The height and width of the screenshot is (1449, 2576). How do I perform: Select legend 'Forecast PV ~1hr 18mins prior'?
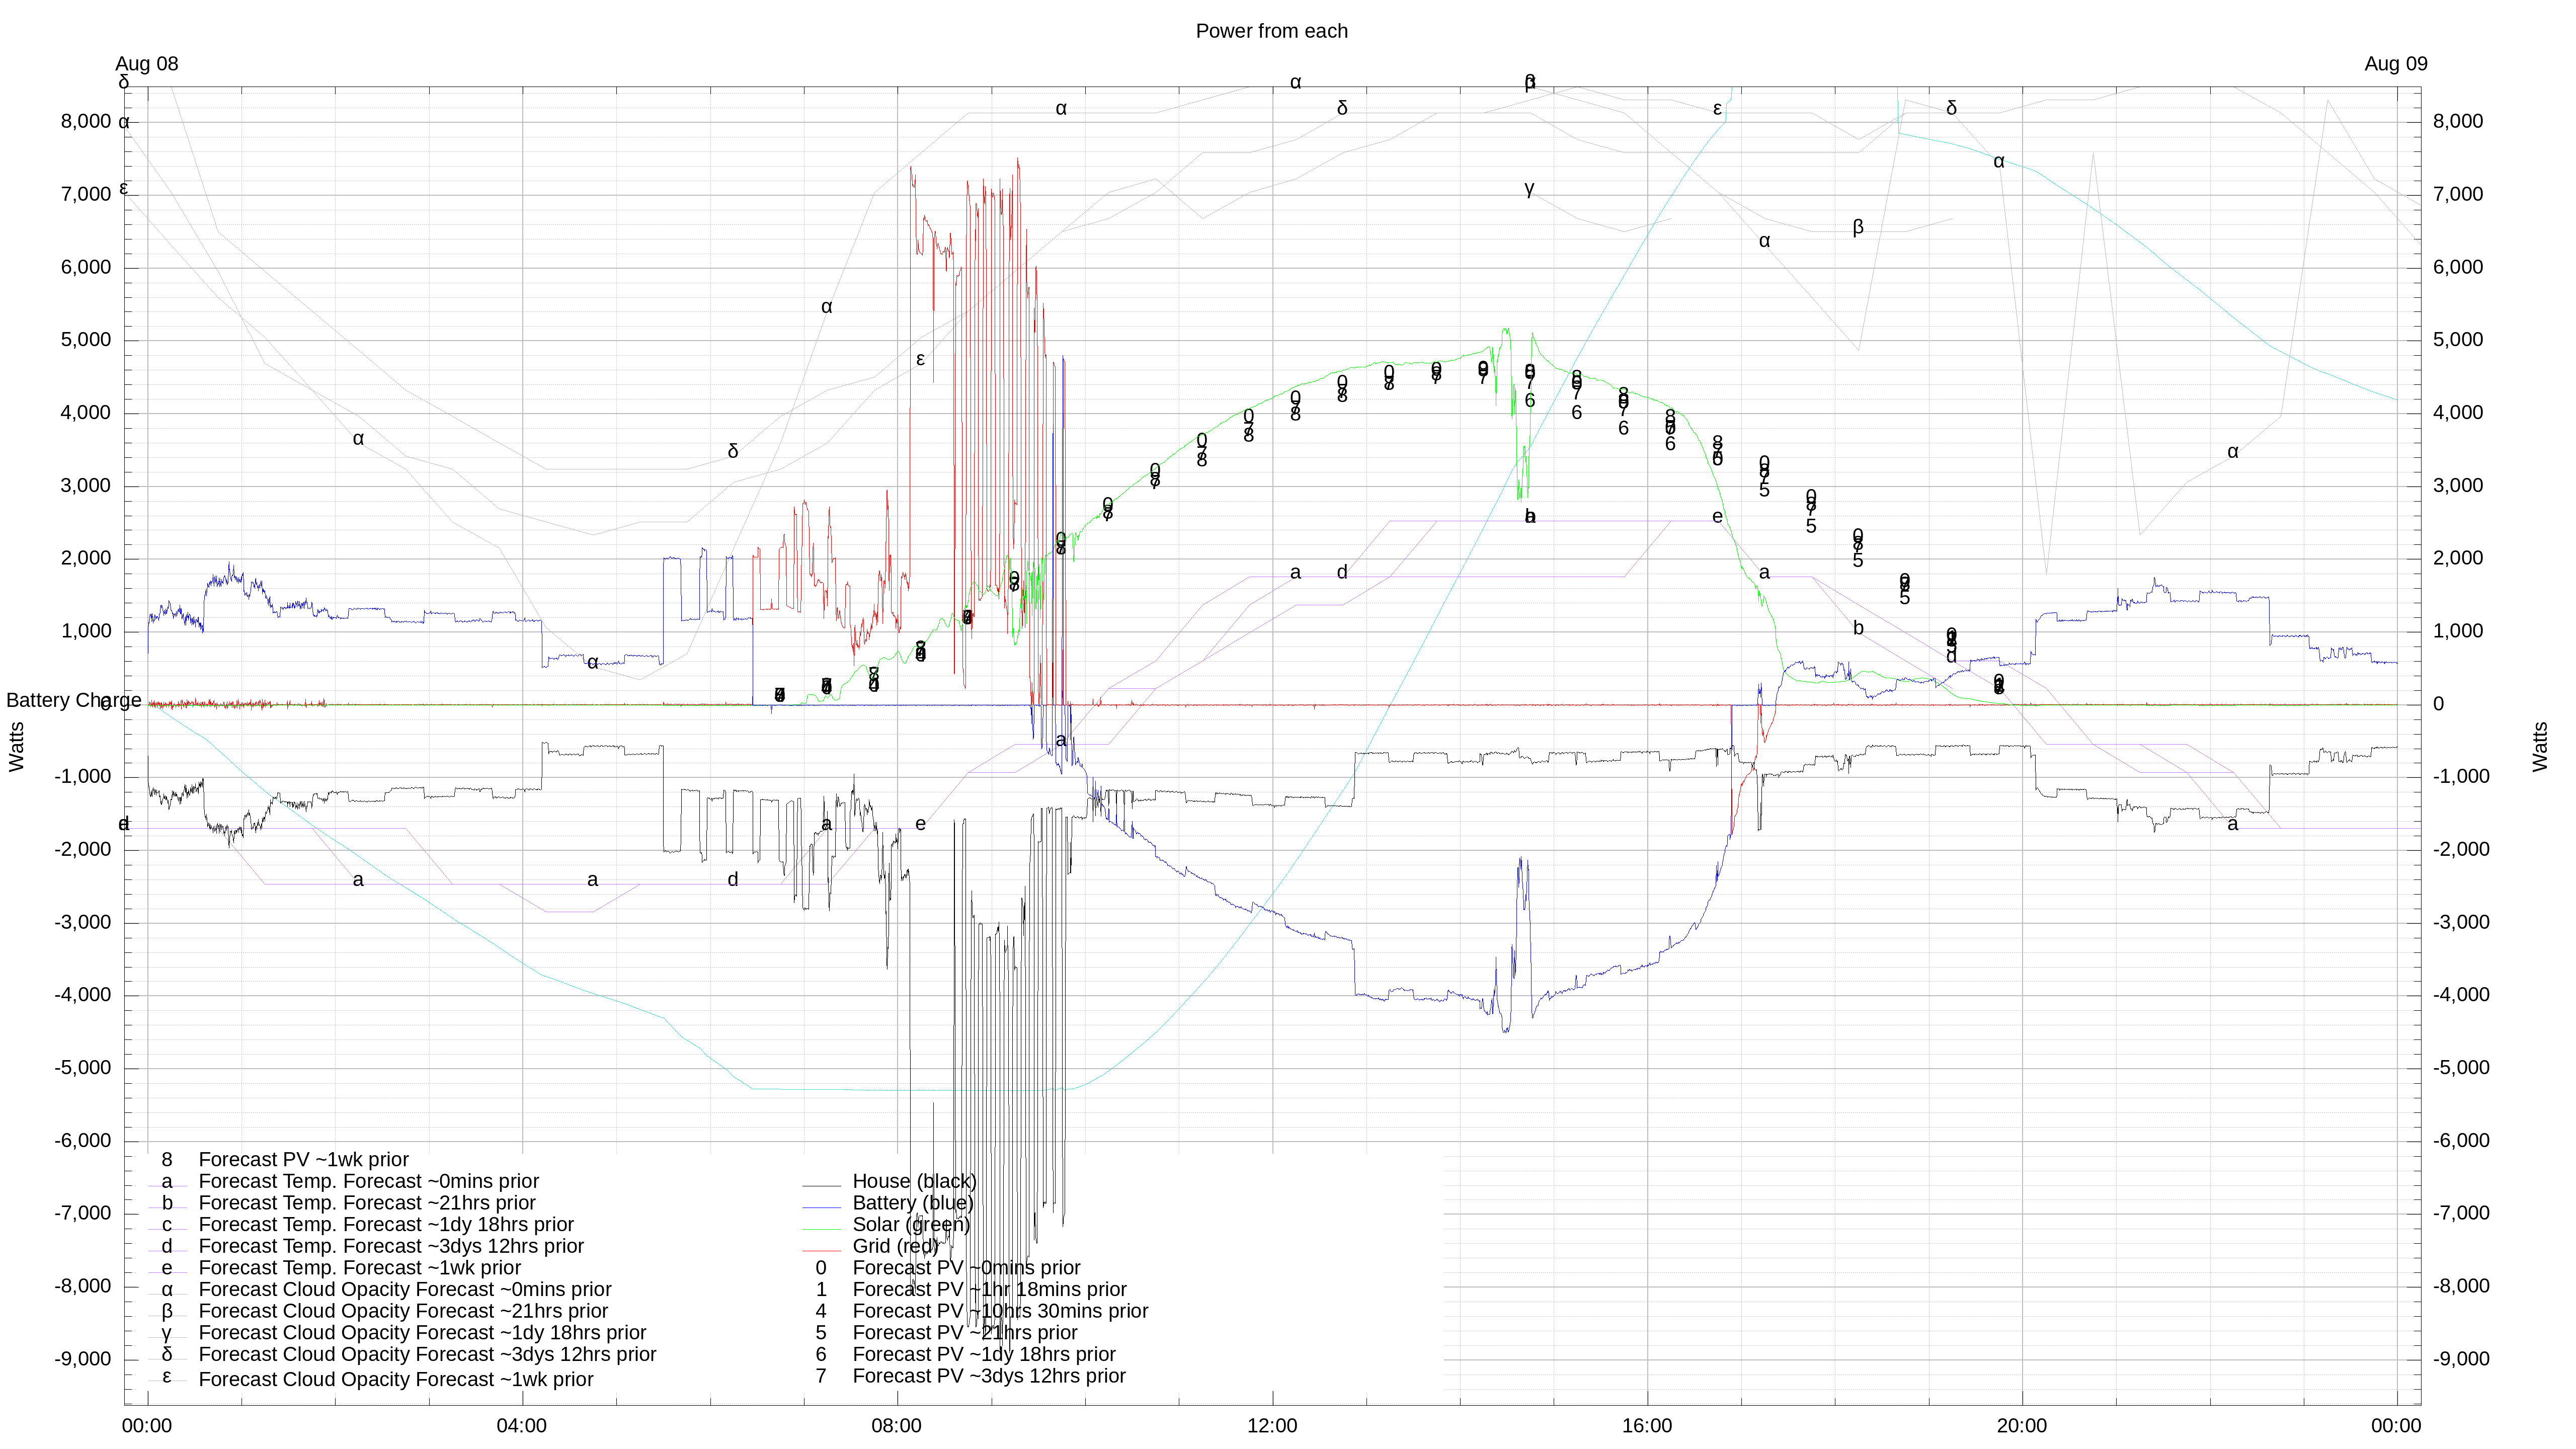click(989, 1290)
